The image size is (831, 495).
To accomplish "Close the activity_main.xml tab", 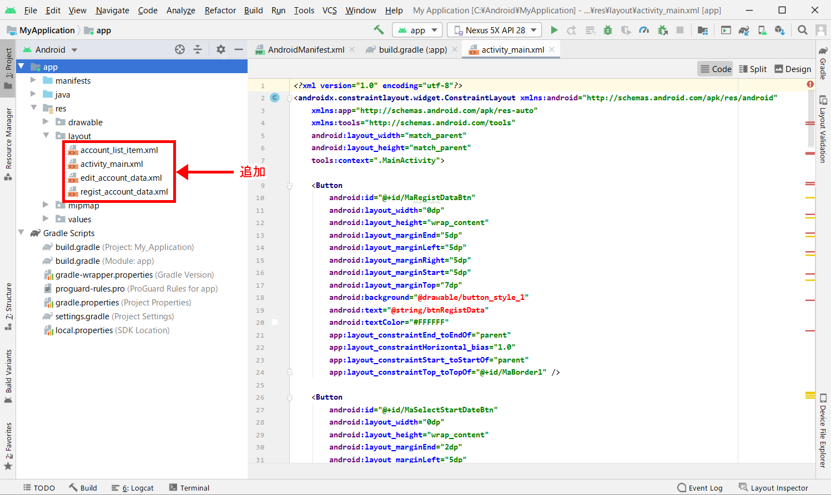I will 552,49.
